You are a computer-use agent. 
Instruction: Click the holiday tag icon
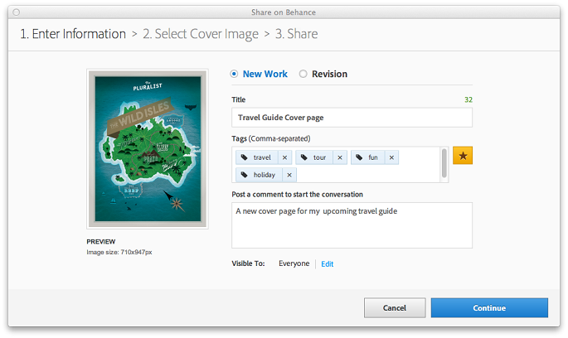245,175
